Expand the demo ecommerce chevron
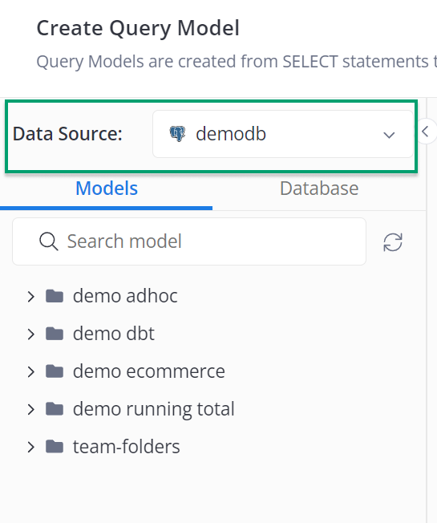Screen dimensions: 437x523 31,371
